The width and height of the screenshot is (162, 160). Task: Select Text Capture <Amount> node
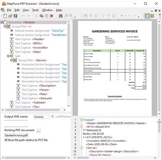tap(35, 98)
